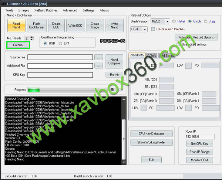Focus the Additional File input field
222x180 pixels.
point(60,66)
